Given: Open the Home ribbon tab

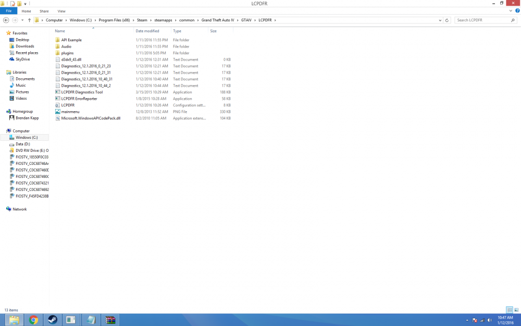Looking at the screenshot, I should coord(26,11).
